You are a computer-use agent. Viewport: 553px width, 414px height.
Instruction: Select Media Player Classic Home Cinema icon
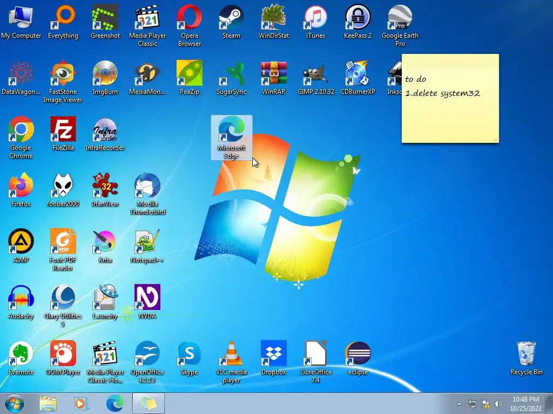click(x=105, y=362)
